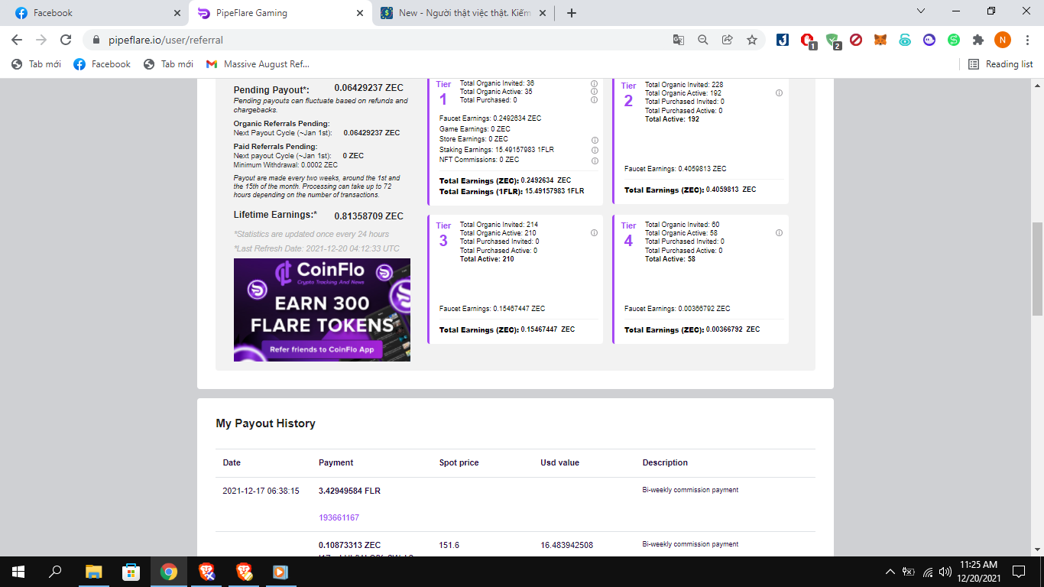Open the blue J extension icon
1044x587 pixels.
click(x=783, y=40)
